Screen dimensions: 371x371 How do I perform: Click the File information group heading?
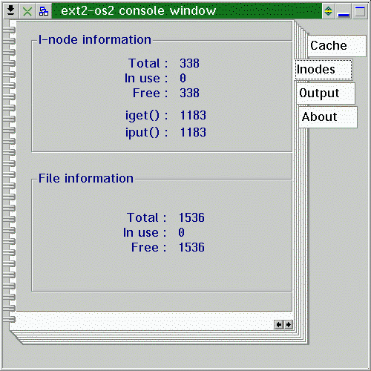[86, 178]
